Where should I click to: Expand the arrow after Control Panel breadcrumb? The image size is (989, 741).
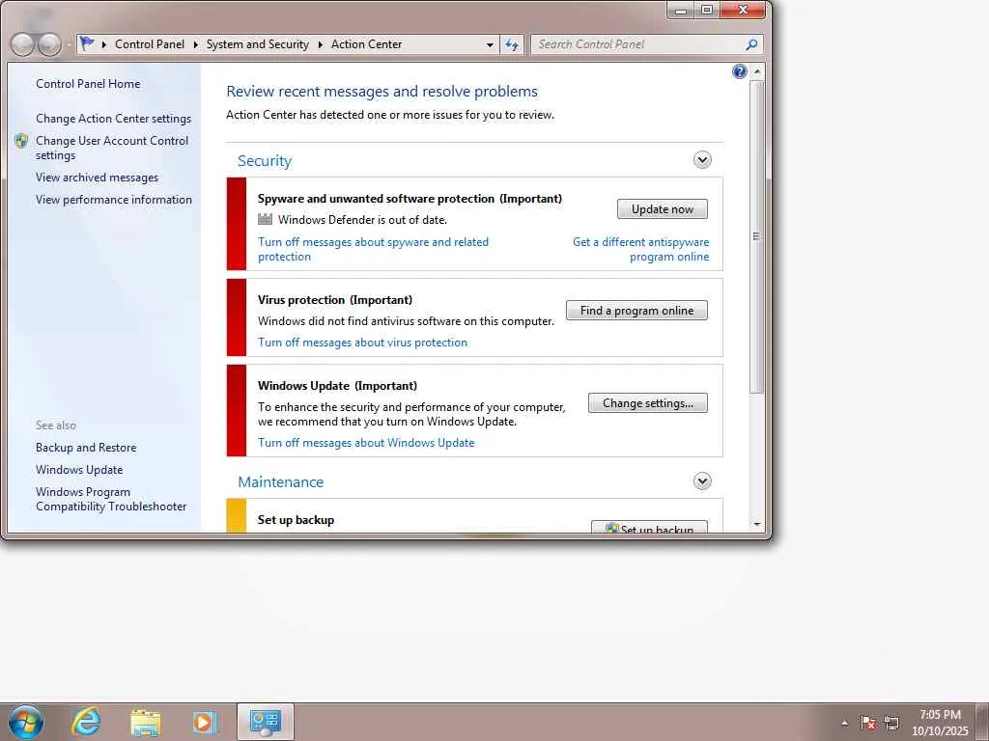[195, 44]
